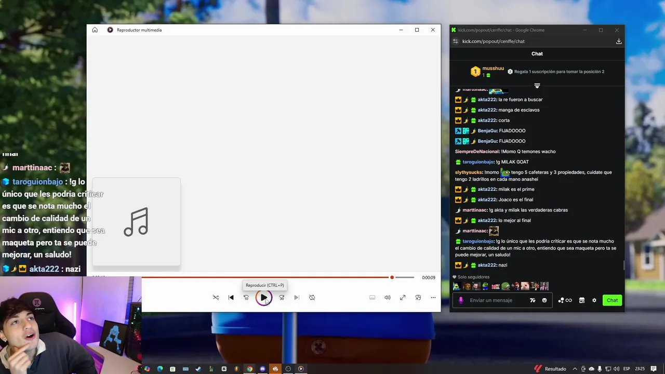Click the message 'lo mejor al final'

tap(514, 221)
